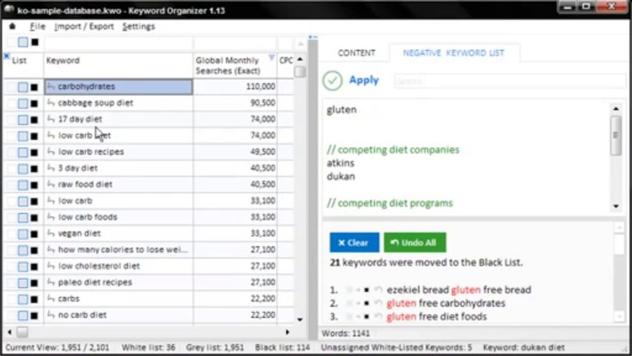Image resolution: width=632 pixels, height=356 pixels.
Task: Undo move of gluten free carbohydrates
Action: pos(379,303)
